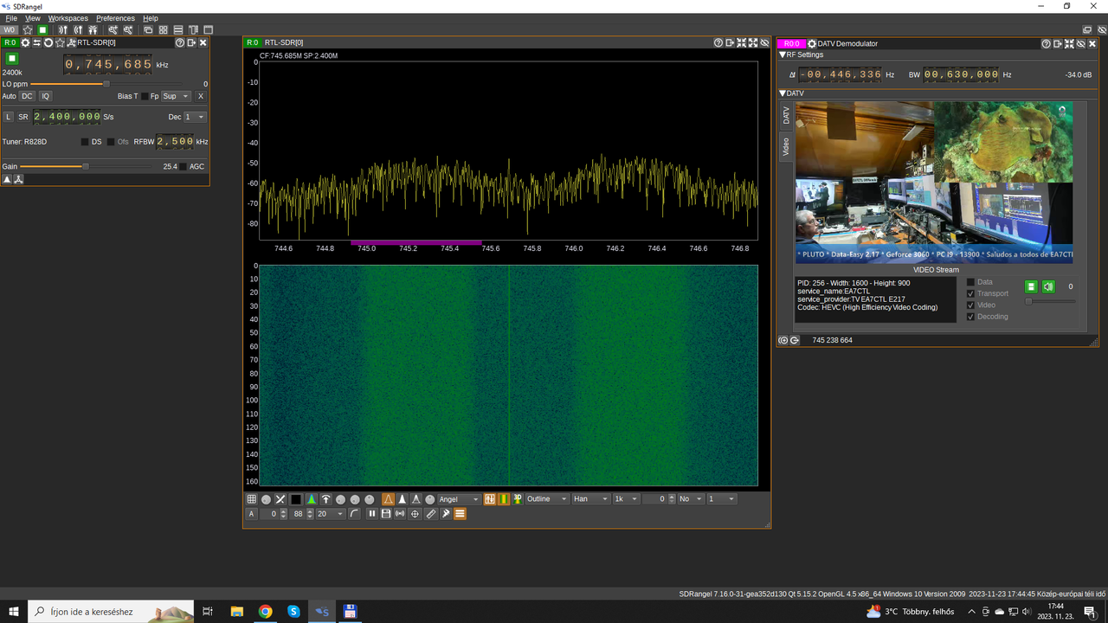
Task: Click the DATV audio volume slider
Action: coord(1050,301)
